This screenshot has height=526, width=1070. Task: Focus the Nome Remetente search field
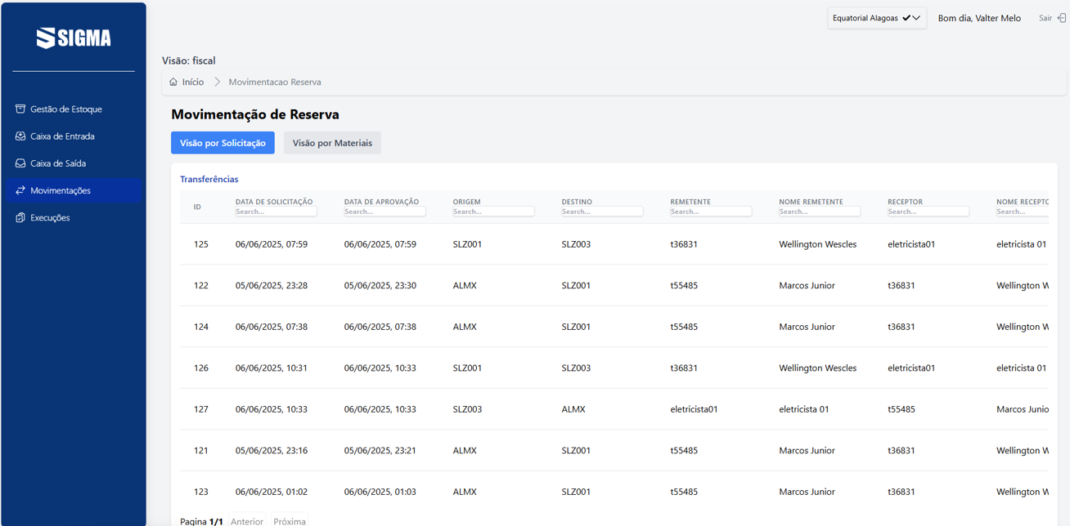[820, 212]
